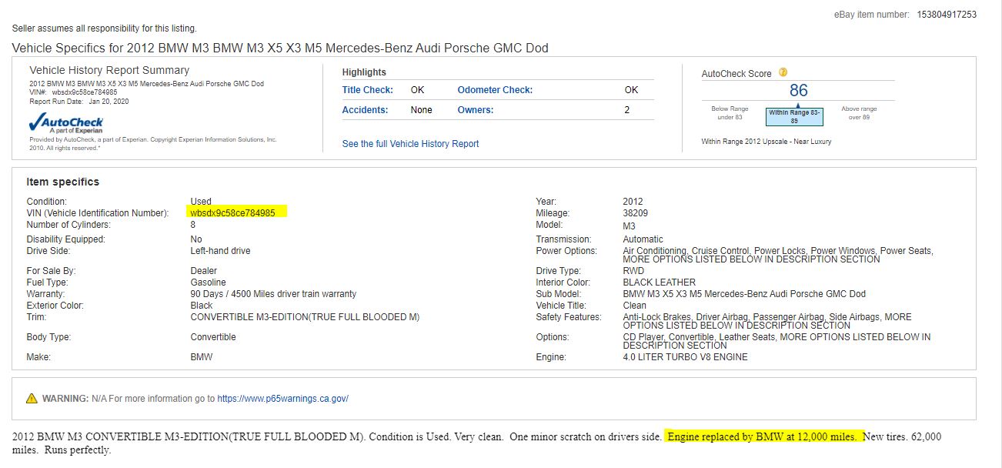Select the mileage value 38209
This screenshot has width=1002, height=468.
pos(636,213)
